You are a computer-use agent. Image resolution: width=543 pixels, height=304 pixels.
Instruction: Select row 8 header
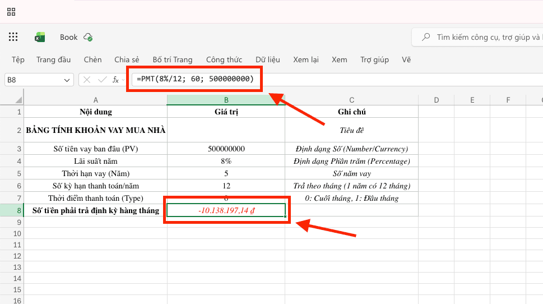click(x=12, y=210)
